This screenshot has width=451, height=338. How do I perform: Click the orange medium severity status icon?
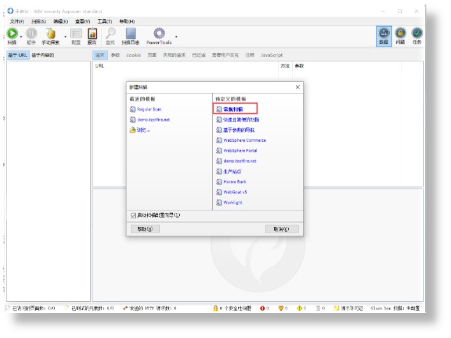[x=281, y=309]
